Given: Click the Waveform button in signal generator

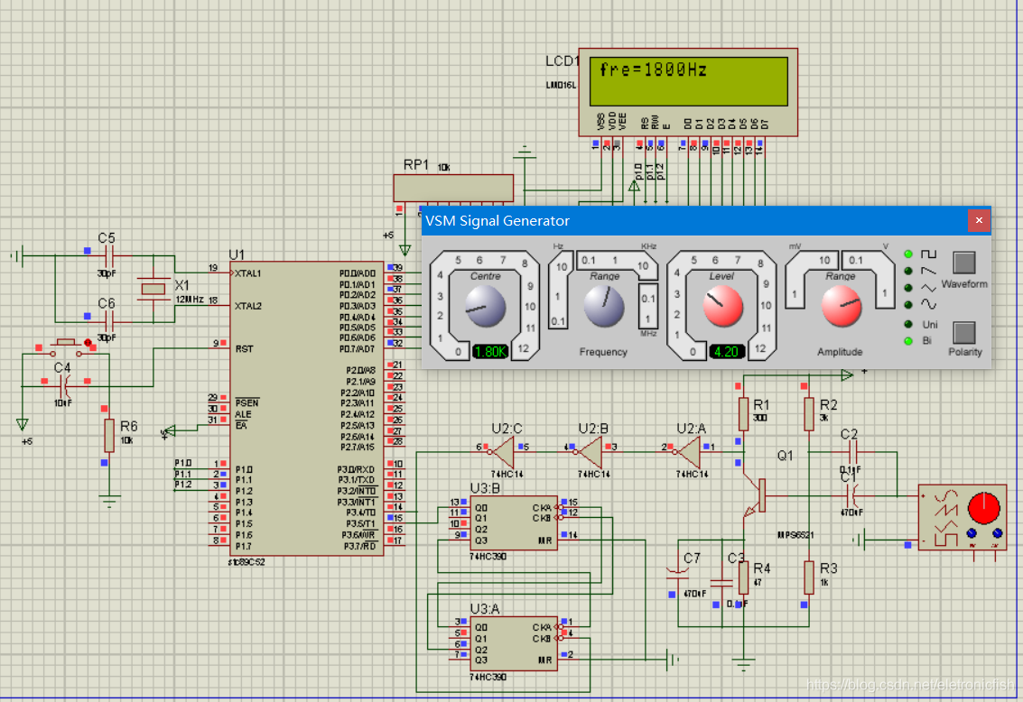Looking at the screenshot, I should (964, 263).
